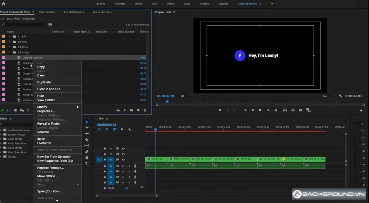
Task: Click the Mark In button
Action: [x=228, y=110]
